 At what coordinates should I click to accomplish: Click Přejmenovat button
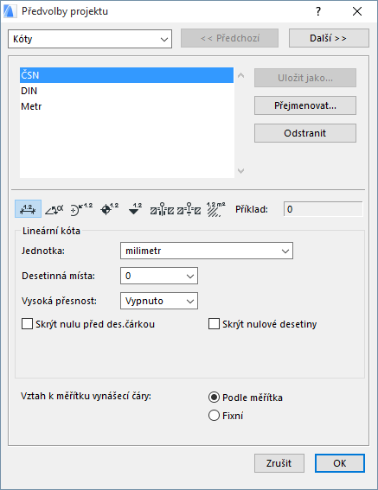305,105
